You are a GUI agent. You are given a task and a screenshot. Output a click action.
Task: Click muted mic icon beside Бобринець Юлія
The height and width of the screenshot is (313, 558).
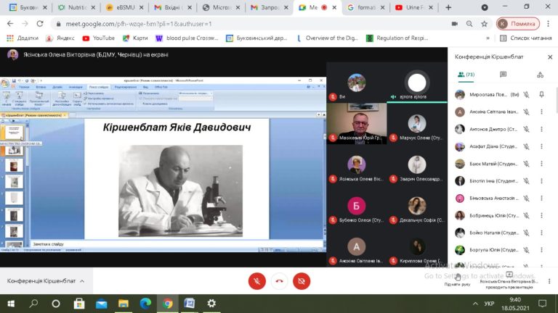pos(526,215)
